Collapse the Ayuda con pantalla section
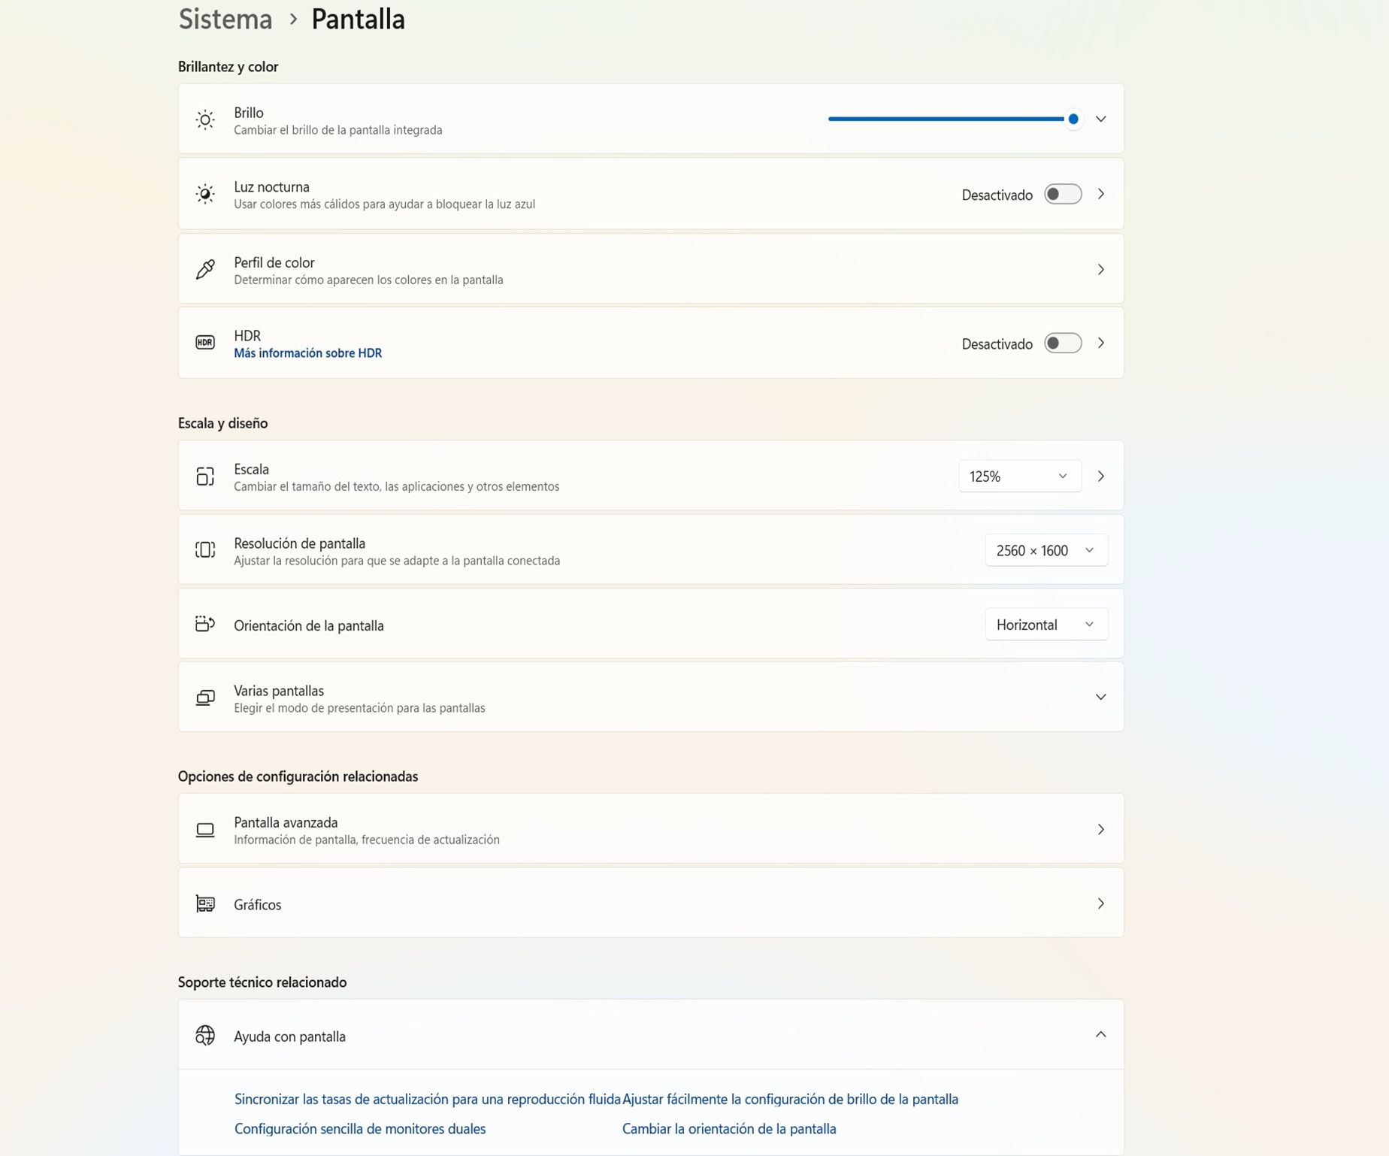Viewport: 1389px width, 1156px height. tap(1100, 1034)
